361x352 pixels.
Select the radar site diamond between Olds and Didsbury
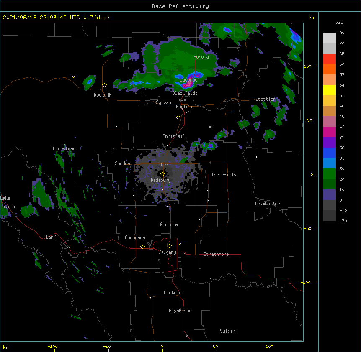point(162,174)
